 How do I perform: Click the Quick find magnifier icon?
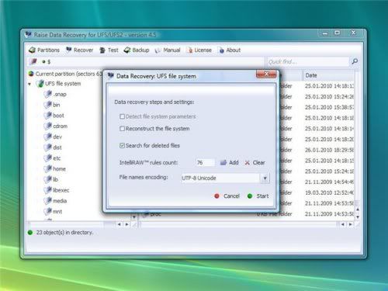click(355, 61)
